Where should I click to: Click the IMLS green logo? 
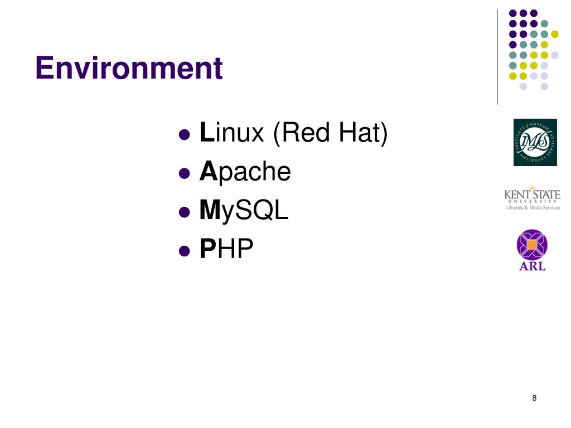click(535, 142)
